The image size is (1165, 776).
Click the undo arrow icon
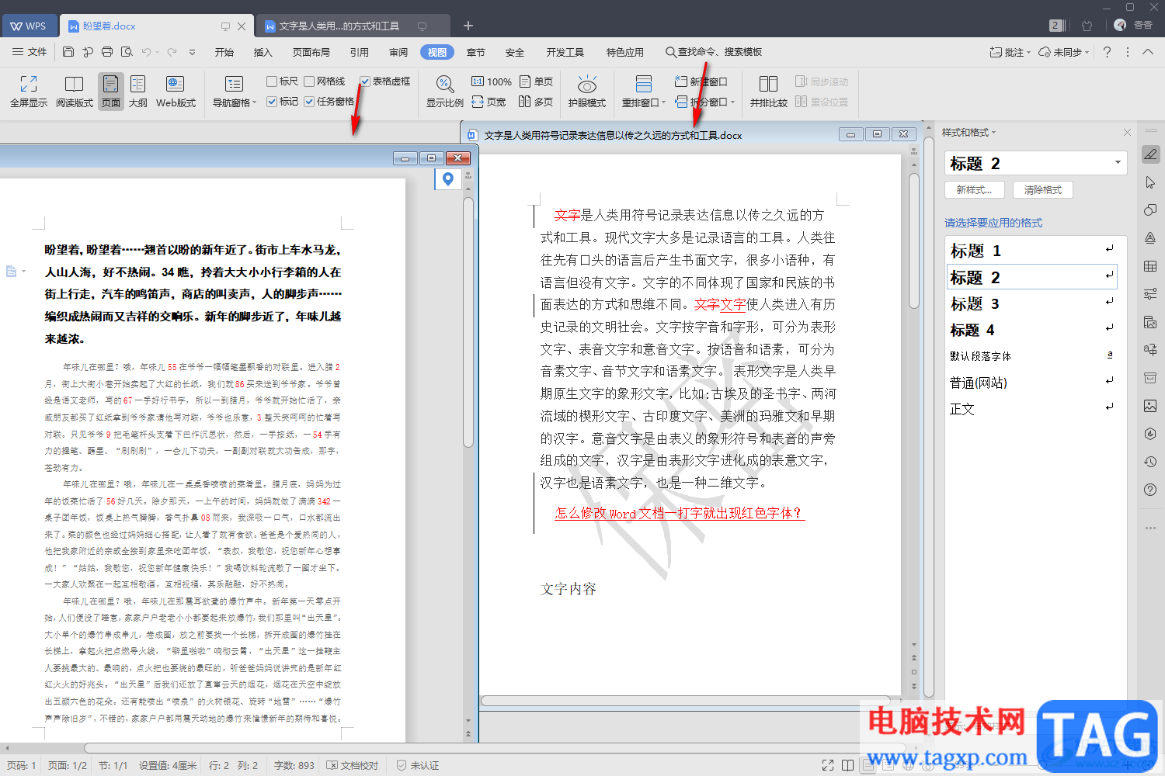(146, 52)
